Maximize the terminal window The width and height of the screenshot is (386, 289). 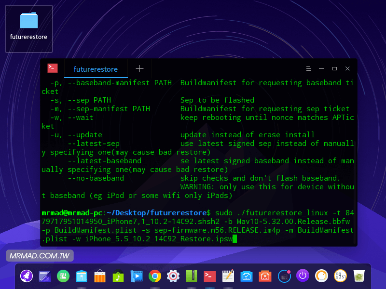point(334,69)
